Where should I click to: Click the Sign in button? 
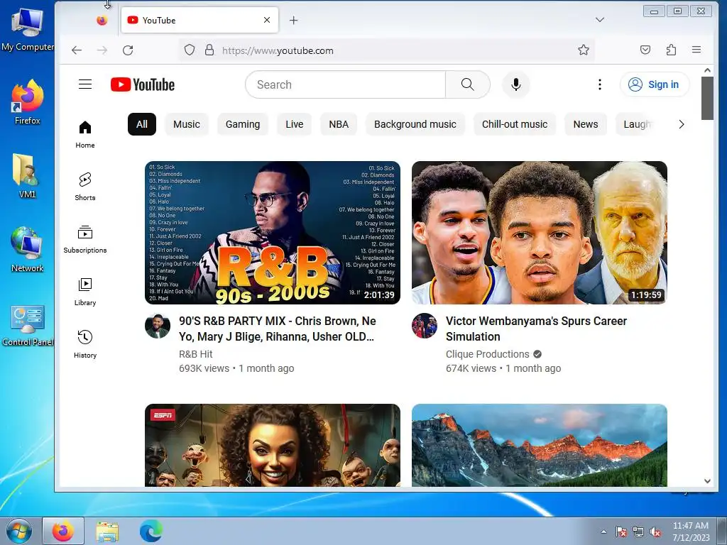coord(654,84)
